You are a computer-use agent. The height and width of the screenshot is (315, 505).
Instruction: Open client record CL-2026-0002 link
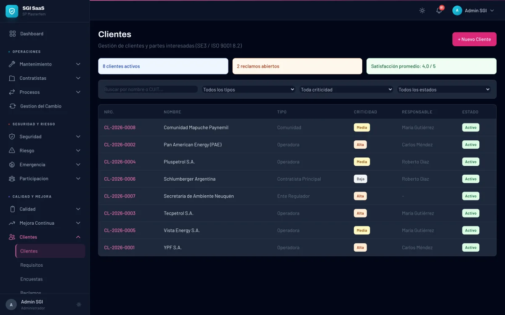[x=120, y=145]
